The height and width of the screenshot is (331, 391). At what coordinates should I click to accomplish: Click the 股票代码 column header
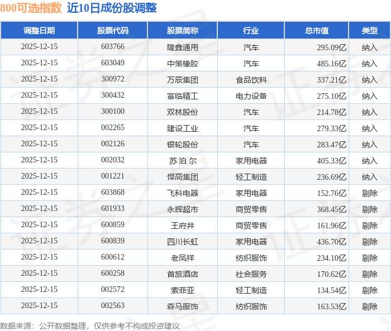pos(113,30)
